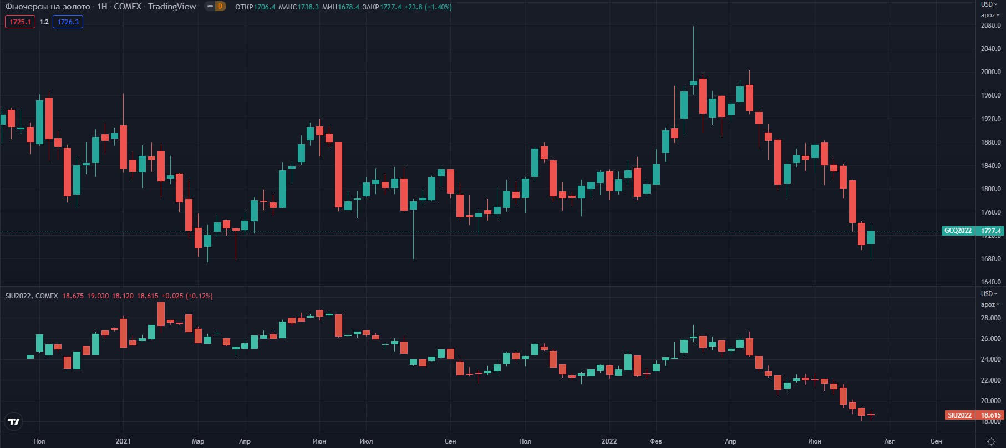Screen dimensions: 1006x448
Task: Click the SIU2022, COMEX legend title
Action: pyautogui.click(x=32, y=296)
